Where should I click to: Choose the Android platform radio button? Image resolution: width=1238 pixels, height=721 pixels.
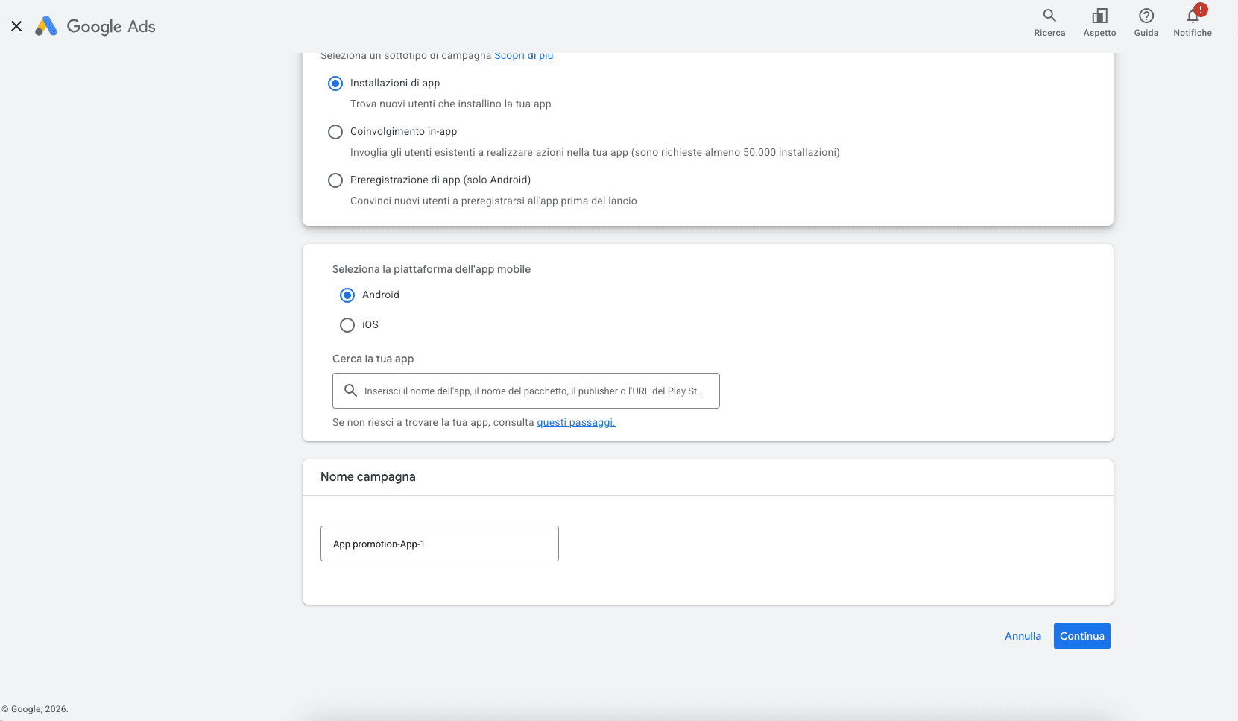tap(347, 295)
